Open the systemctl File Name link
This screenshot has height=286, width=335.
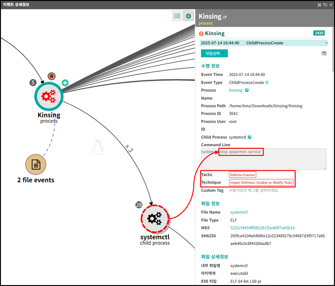pyautogui.click(x=239, y=212)
